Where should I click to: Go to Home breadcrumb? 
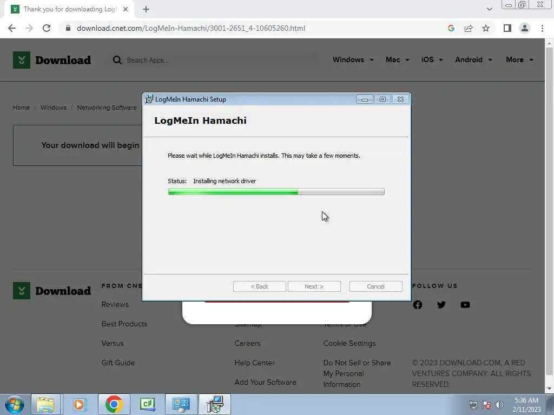tap(21, 108)
